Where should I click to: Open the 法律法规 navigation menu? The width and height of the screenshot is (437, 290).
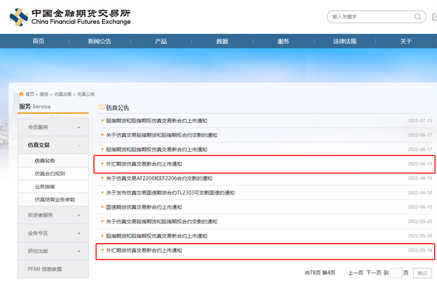tap(344, 41)
